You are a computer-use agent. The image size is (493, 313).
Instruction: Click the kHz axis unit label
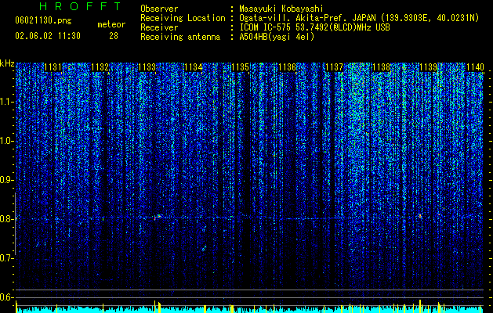click(7, 63)
